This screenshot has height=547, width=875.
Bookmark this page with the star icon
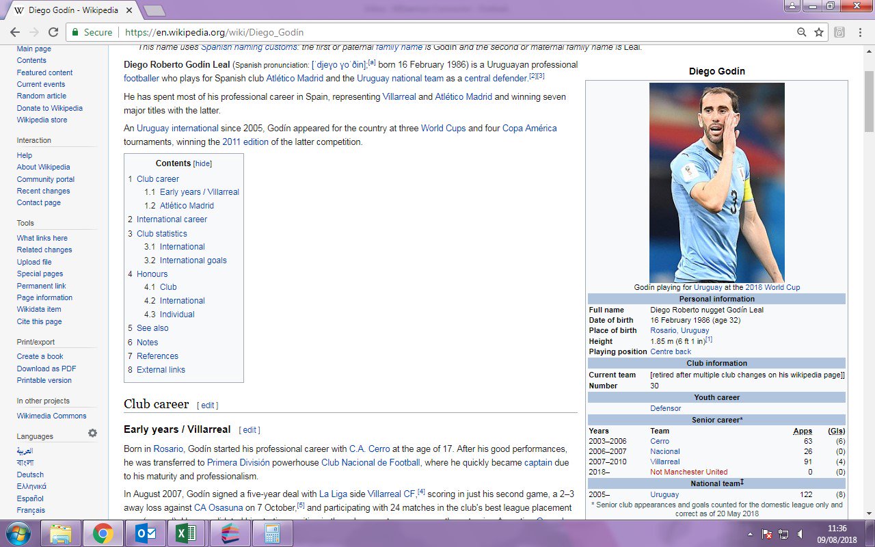pos(819,32)
